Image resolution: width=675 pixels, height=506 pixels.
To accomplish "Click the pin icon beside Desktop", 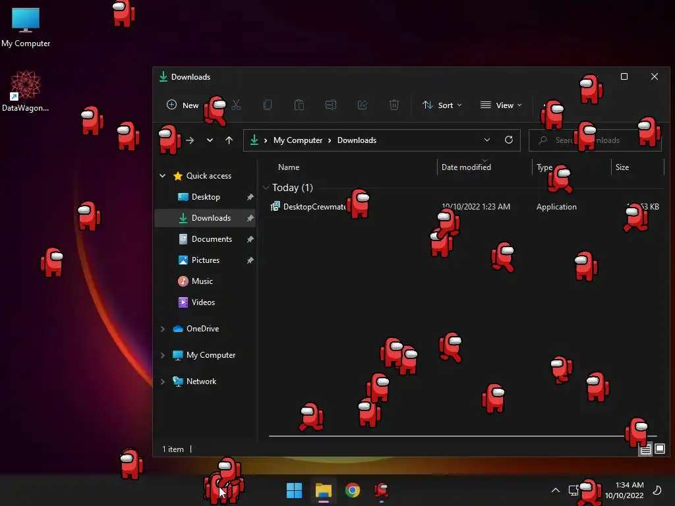I will [250, 196].
